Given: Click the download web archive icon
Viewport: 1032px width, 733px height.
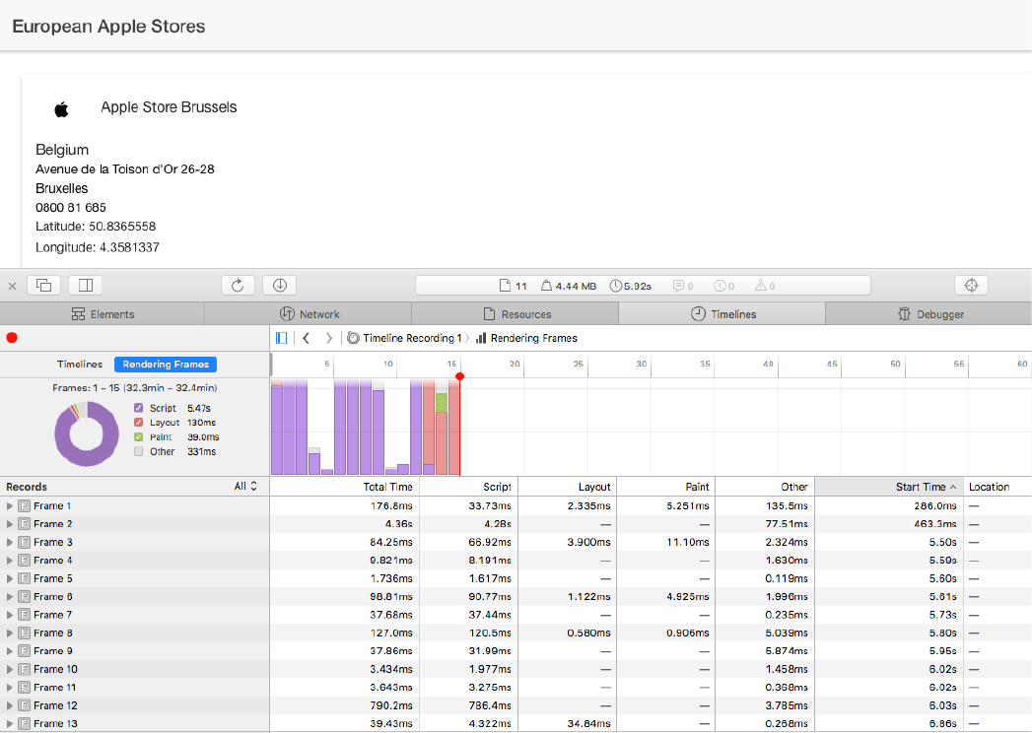Looking at the screenshot, I should [280, 285].
